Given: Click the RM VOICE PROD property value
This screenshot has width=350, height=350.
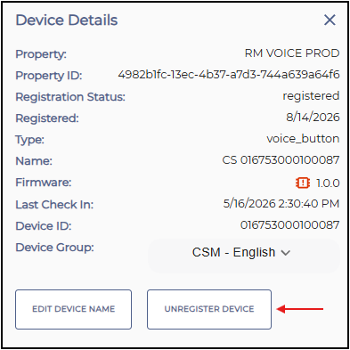Looking at the screenshot, I should tap(292, 53).
